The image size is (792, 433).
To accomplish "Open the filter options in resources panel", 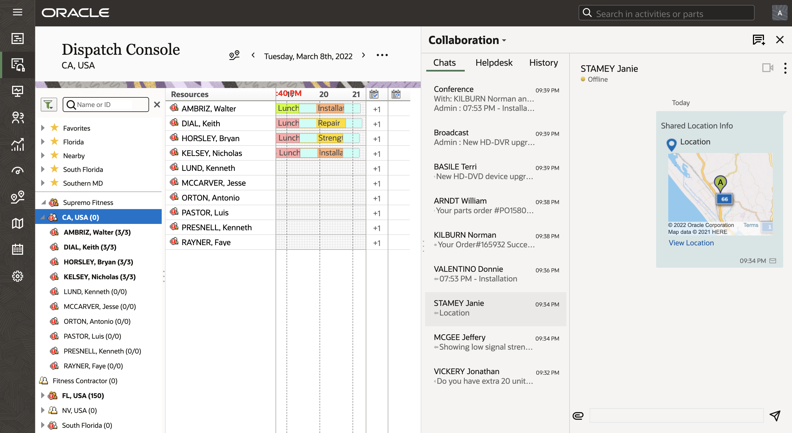I will pos(49,104).
